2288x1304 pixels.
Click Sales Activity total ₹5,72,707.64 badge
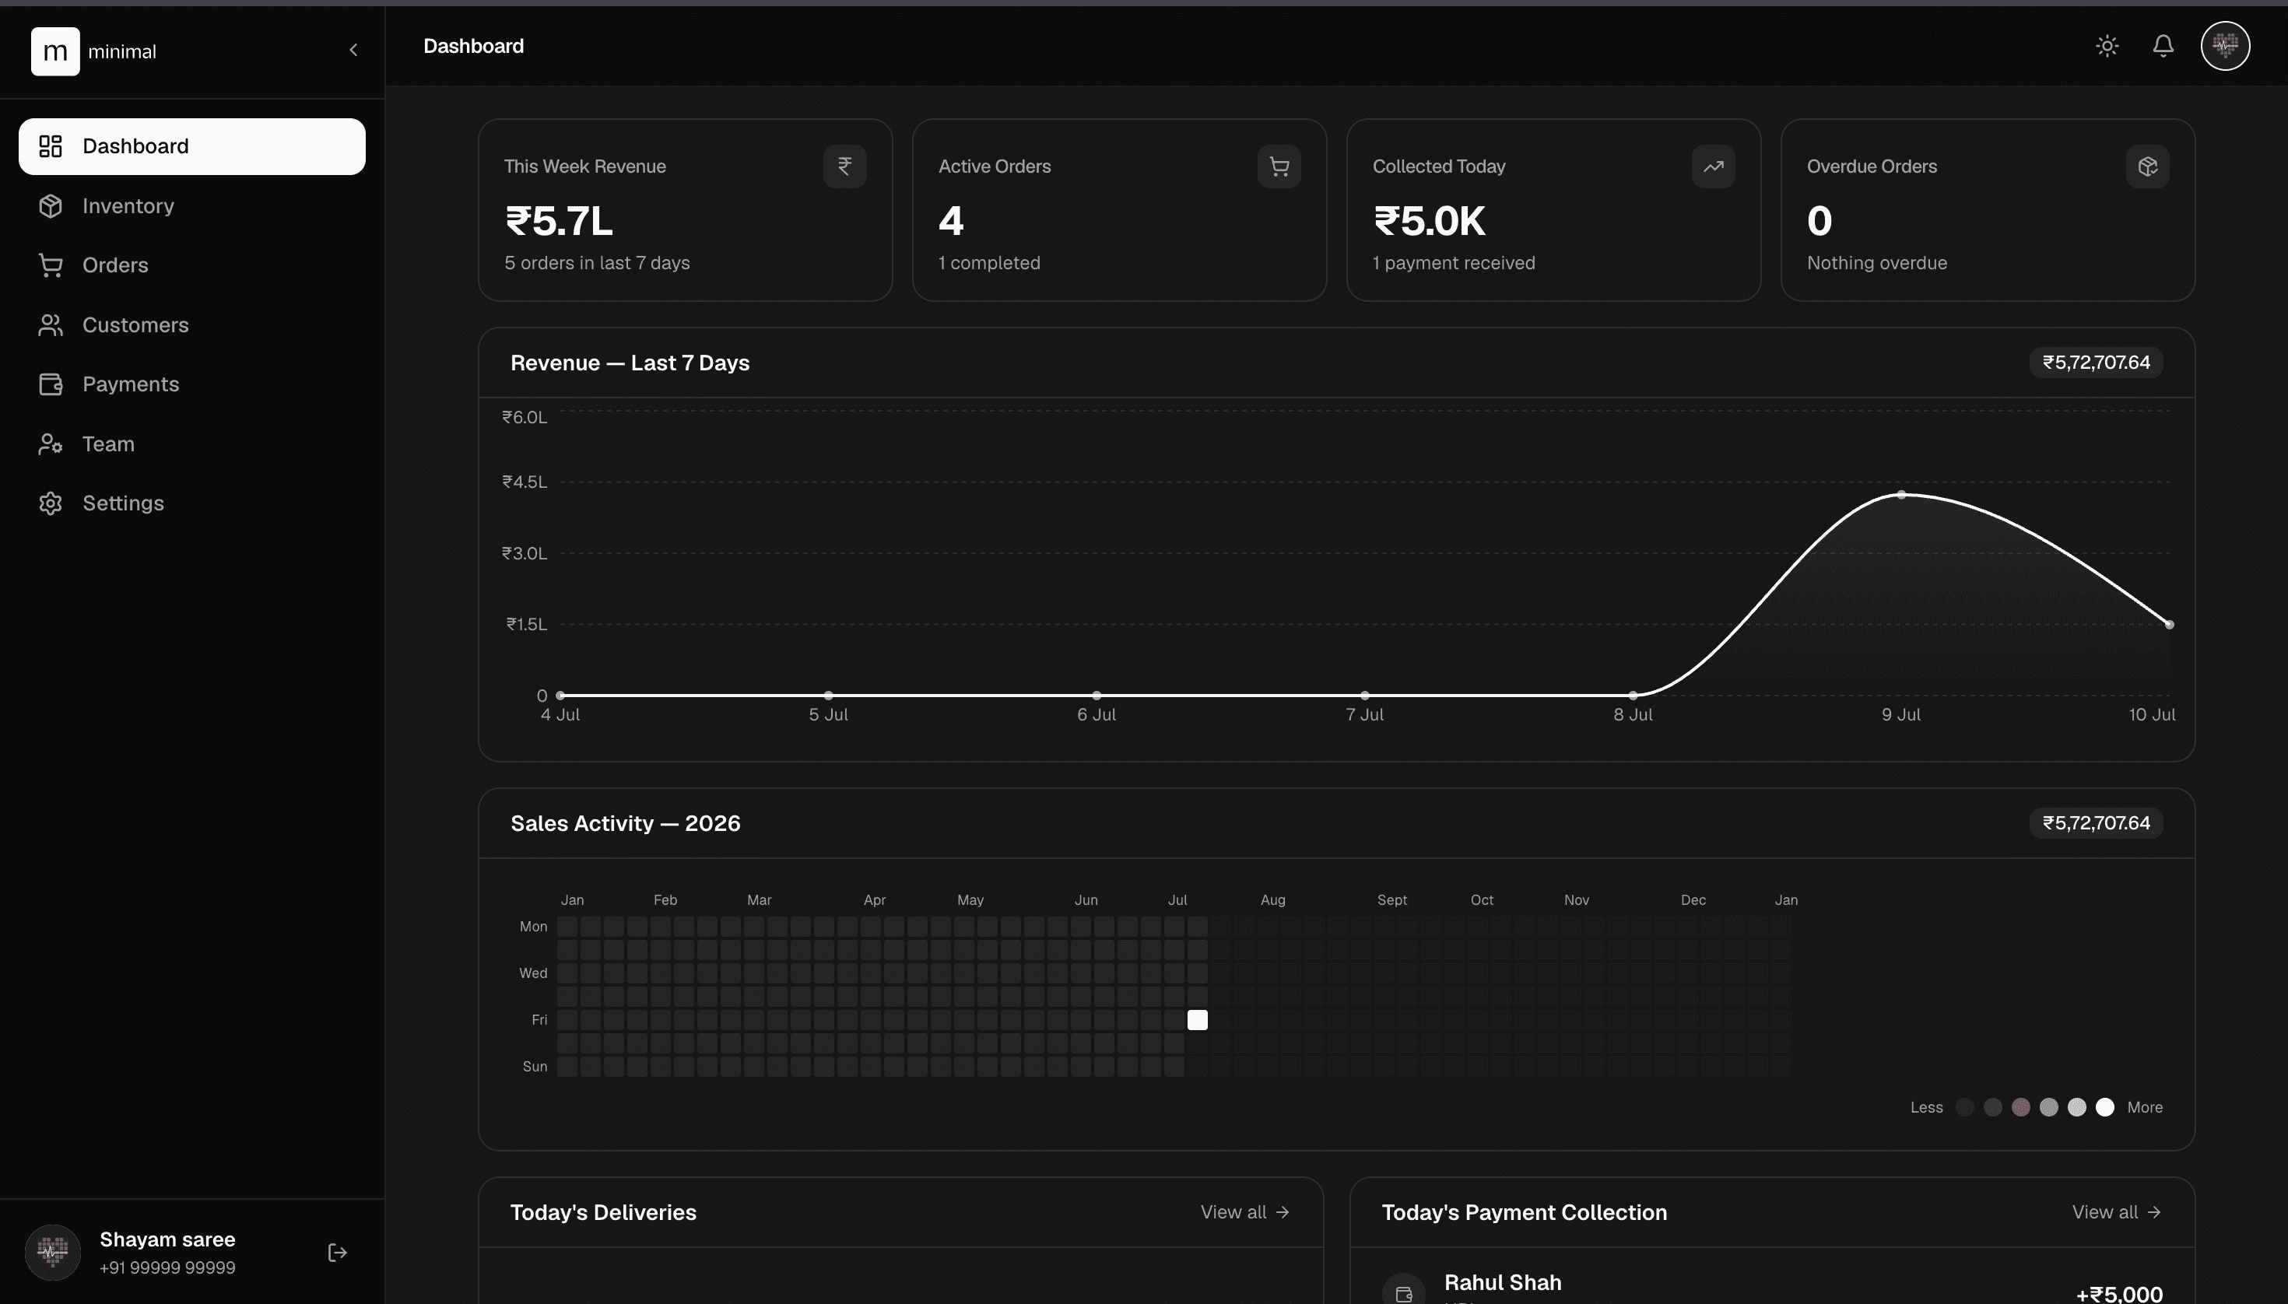pos(2096,823)
